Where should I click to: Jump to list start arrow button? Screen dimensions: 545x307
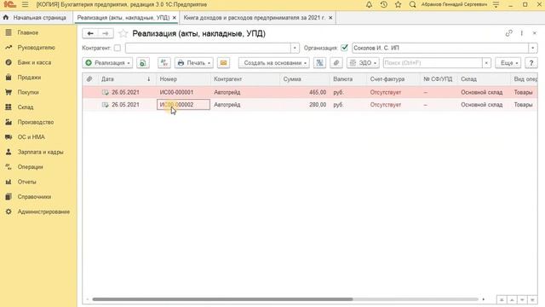502,299
